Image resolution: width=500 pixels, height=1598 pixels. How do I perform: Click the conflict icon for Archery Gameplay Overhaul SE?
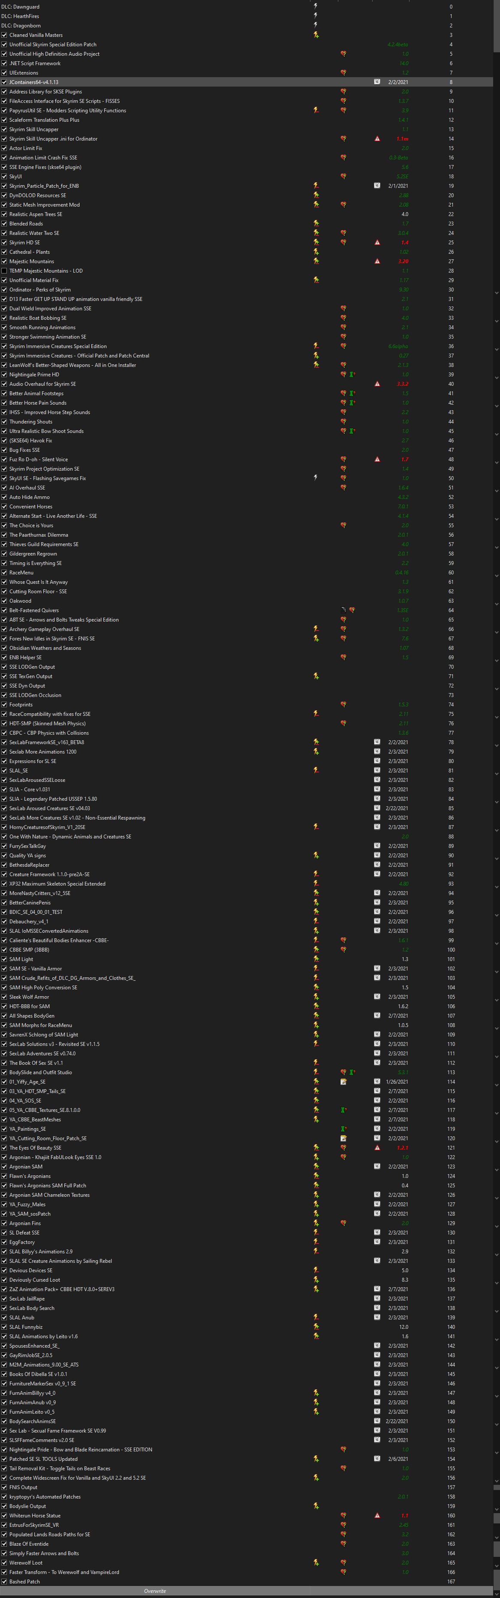(x=316, y=629)
